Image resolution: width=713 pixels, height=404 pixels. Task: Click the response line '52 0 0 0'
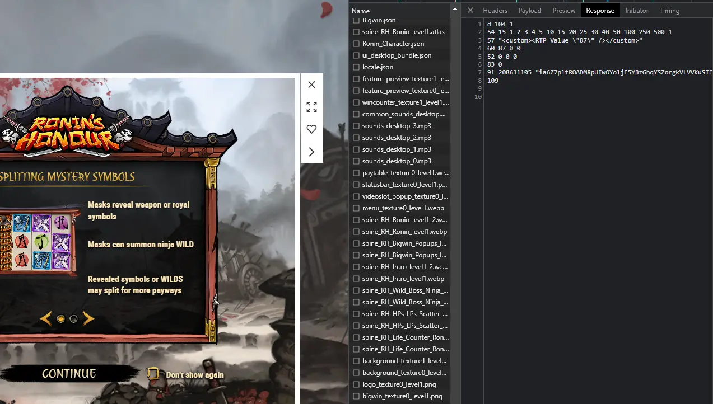pyautogui.click(x=502, y=57)
